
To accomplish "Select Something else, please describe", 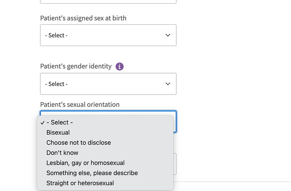I will (92, 173).
